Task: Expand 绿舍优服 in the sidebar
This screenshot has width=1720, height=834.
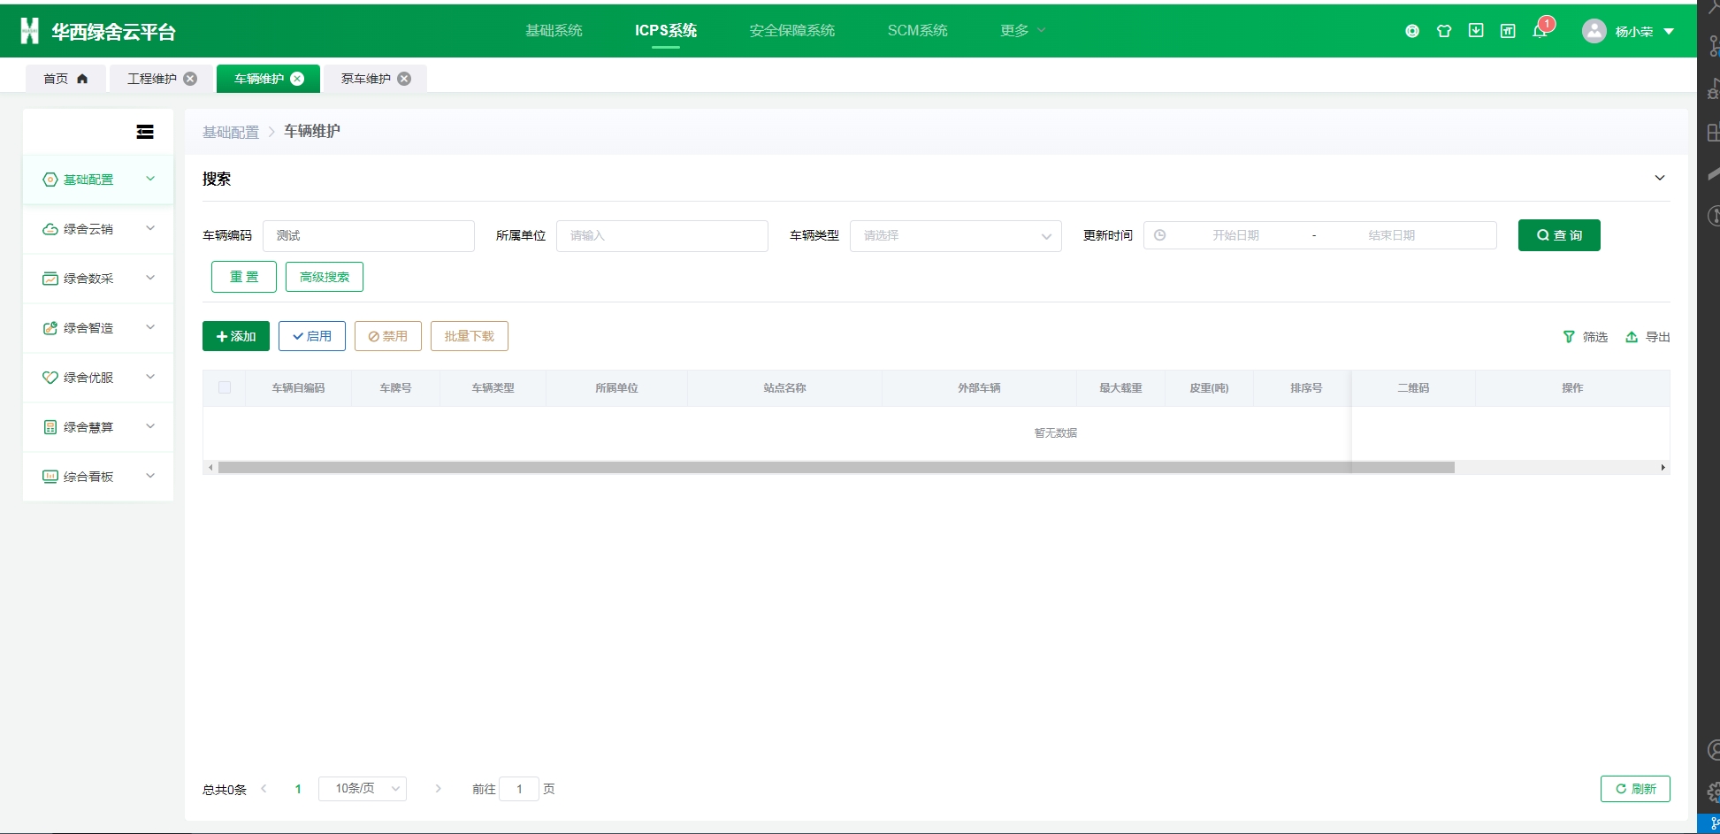Action: pyautogui.click(x=98, y=378)
